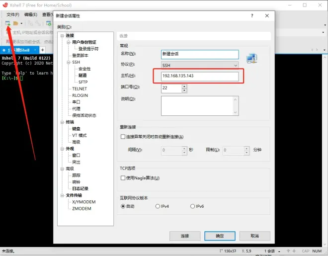
Task: Select TELNET in category tree
Action: (80, 89)
